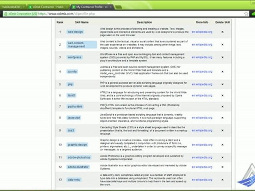Open Wikipedia link for php
Viewport: 255px width, 191px height.
pos(202,84)
